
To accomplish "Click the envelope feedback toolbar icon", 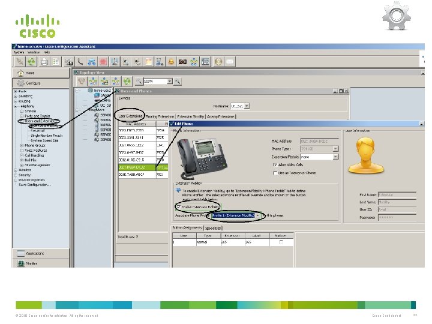I will pyautogui.click(x=230, y=62).
